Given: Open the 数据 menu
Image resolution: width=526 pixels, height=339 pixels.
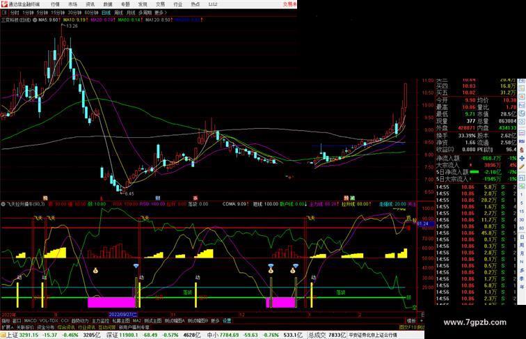Looking at the screenshot, I should point(108,4).
